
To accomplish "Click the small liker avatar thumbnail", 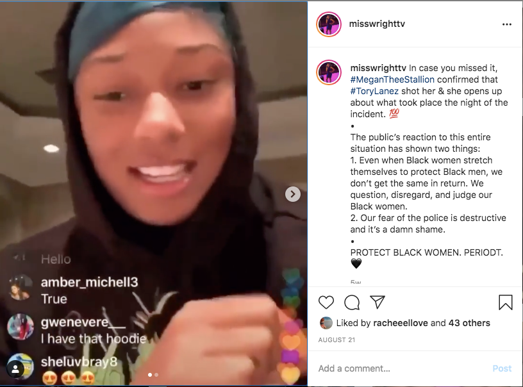I will (326, 323).
